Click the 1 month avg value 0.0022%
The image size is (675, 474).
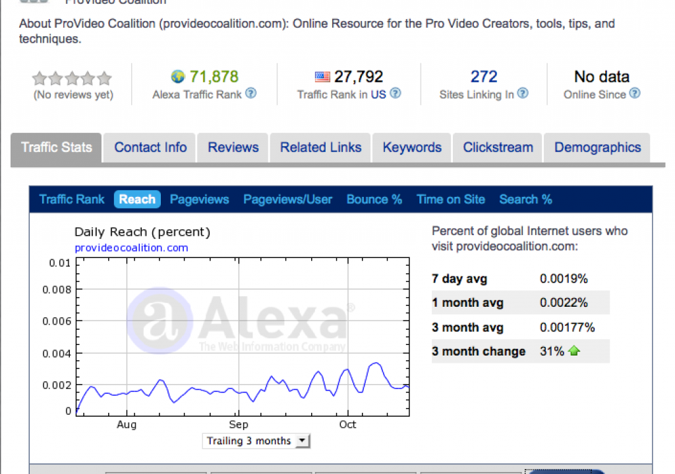pos(564,303)
